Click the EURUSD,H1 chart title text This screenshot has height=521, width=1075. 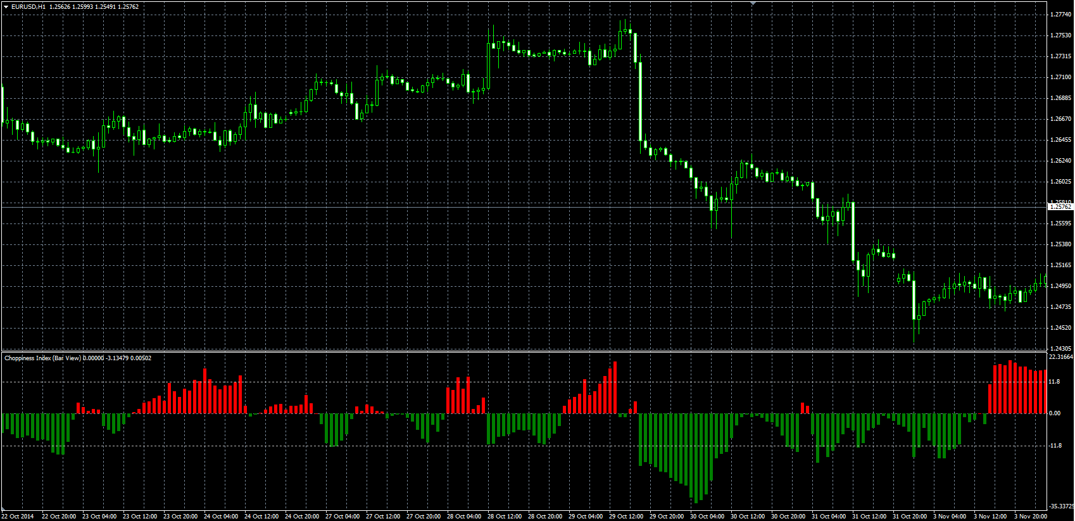pos(28,6)
